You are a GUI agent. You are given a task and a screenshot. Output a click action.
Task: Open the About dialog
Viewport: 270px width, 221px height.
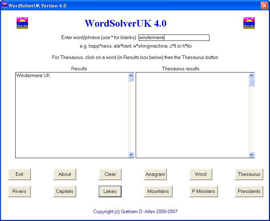click(x=65, y=174)
